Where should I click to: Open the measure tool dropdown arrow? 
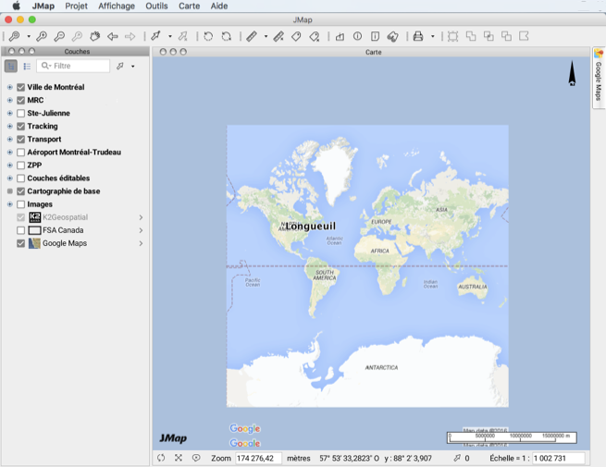pyautogui.click(x=266, y=37)
